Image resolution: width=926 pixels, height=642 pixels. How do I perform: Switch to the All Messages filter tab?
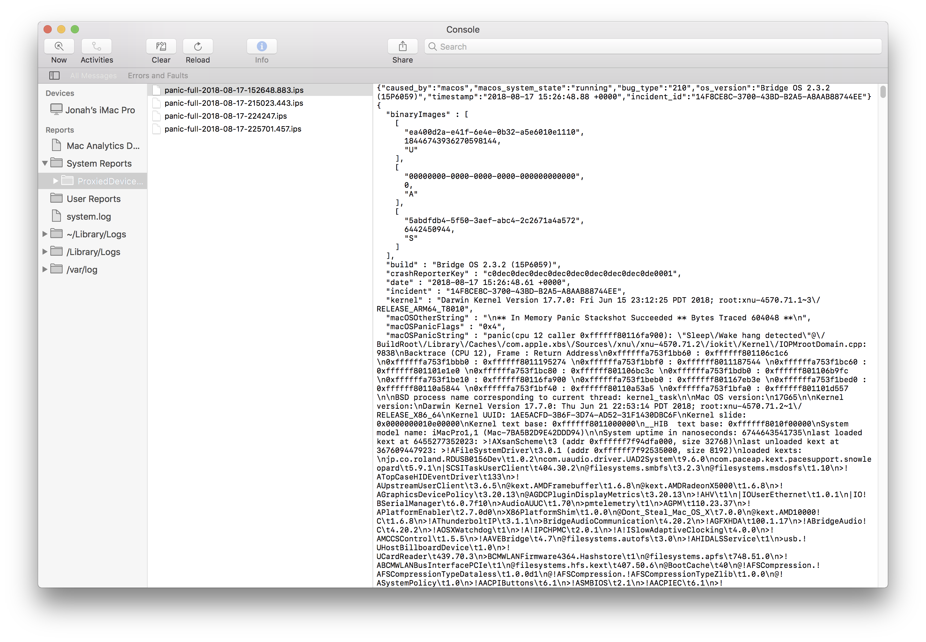93,75
